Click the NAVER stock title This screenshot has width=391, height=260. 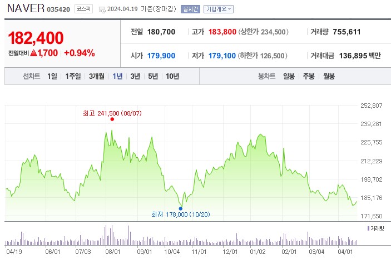[26, 8]
